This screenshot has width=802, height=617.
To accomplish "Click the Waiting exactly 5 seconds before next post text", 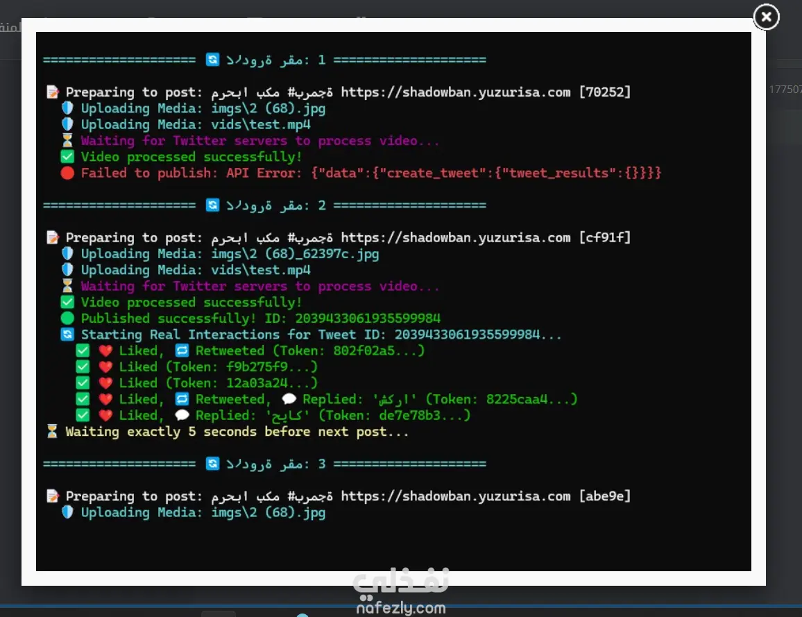I will tap(237, 432).
